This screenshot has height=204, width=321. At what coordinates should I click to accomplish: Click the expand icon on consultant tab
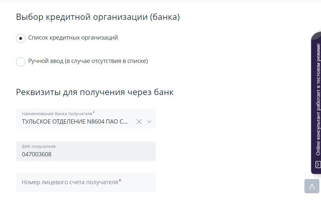point(318,164)
